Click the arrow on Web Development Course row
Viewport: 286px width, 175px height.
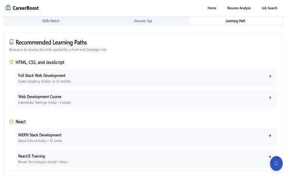tap(270, 97)
